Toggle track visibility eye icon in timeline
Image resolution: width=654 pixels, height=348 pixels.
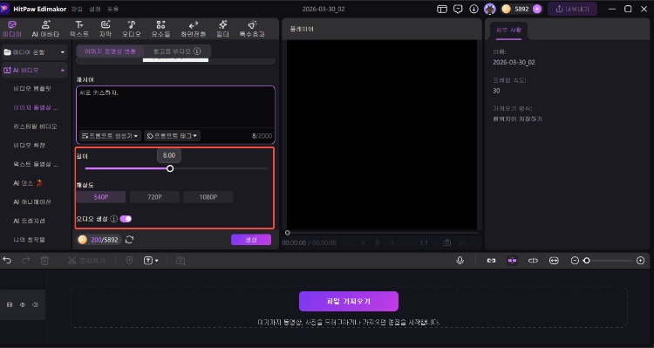(x=23, y=304)
